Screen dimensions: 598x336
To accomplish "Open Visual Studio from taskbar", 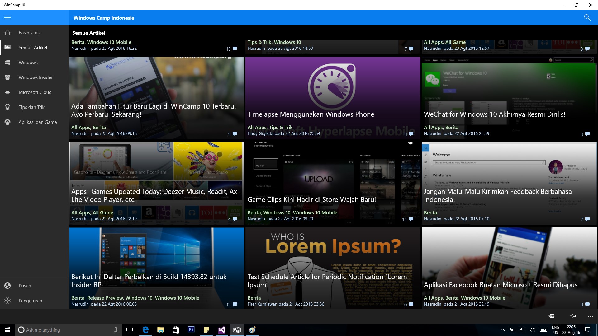I will click(x=221, y=330).
